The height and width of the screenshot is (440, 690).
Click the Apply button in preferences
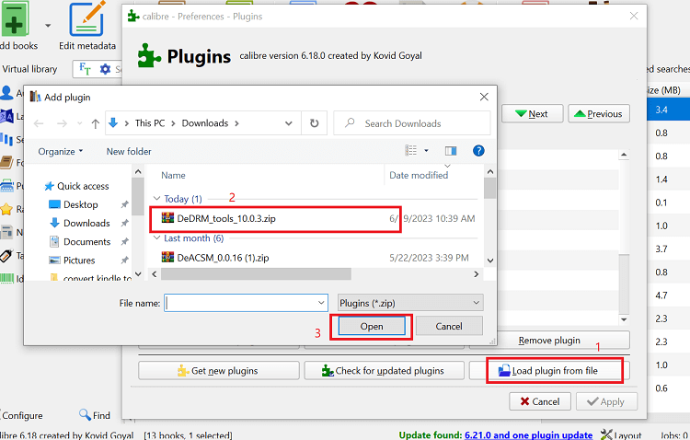pyautogui.click(x=606, y=401)
